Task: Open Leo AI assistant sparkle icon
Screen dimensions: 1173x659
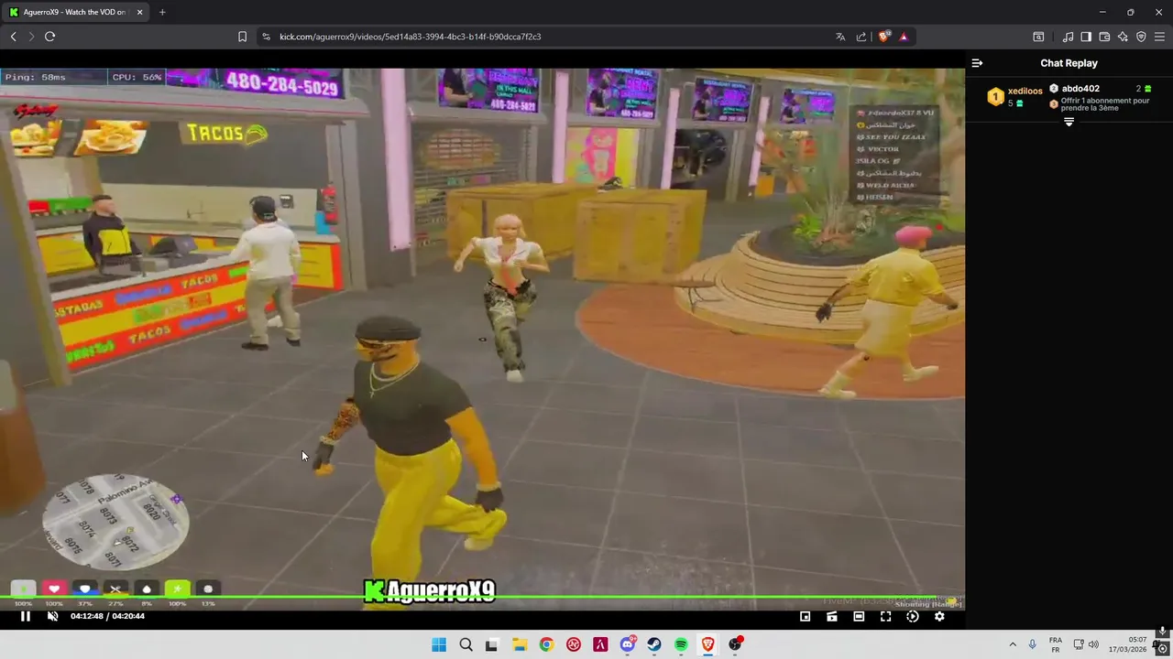Action: coord(1123,37)
